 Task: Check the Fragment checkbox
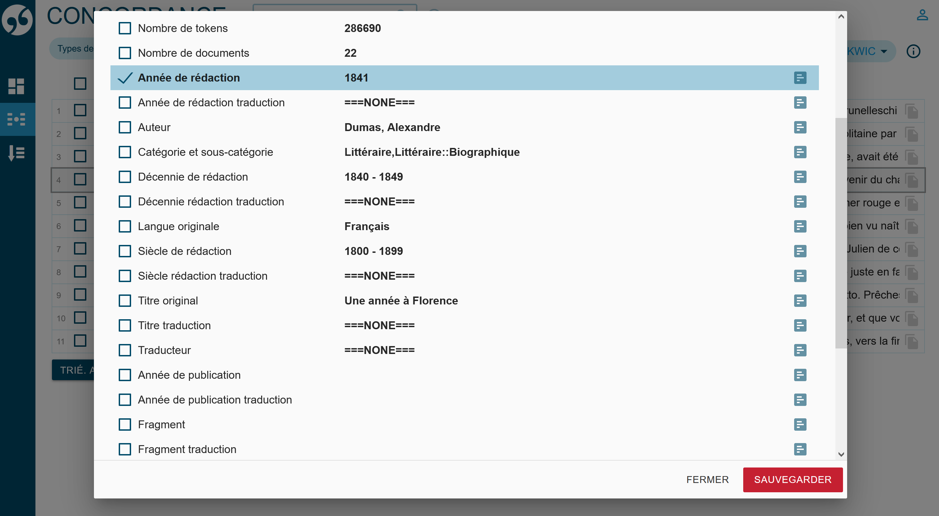click(x=125, y=424)
